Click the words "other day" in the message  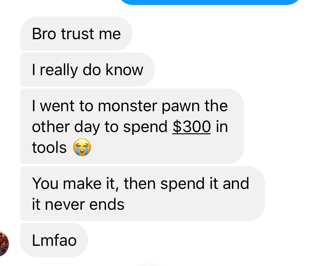pos(66,127)
